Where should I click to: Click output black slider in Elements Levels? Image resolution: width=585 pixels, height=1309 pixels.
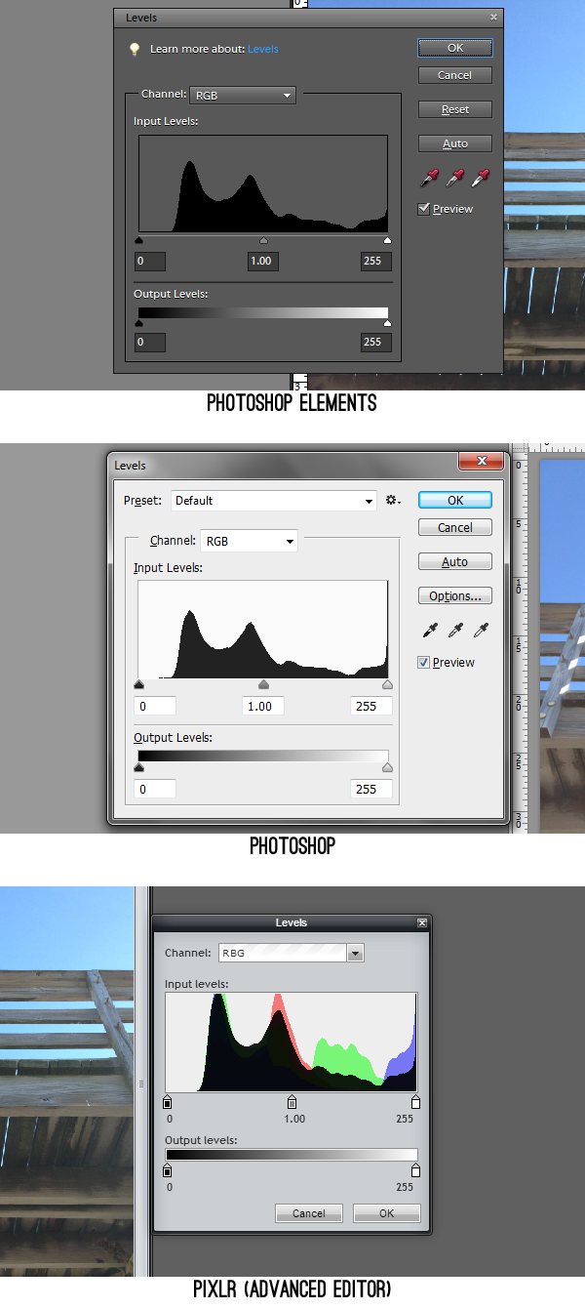(x=138, y=323)
